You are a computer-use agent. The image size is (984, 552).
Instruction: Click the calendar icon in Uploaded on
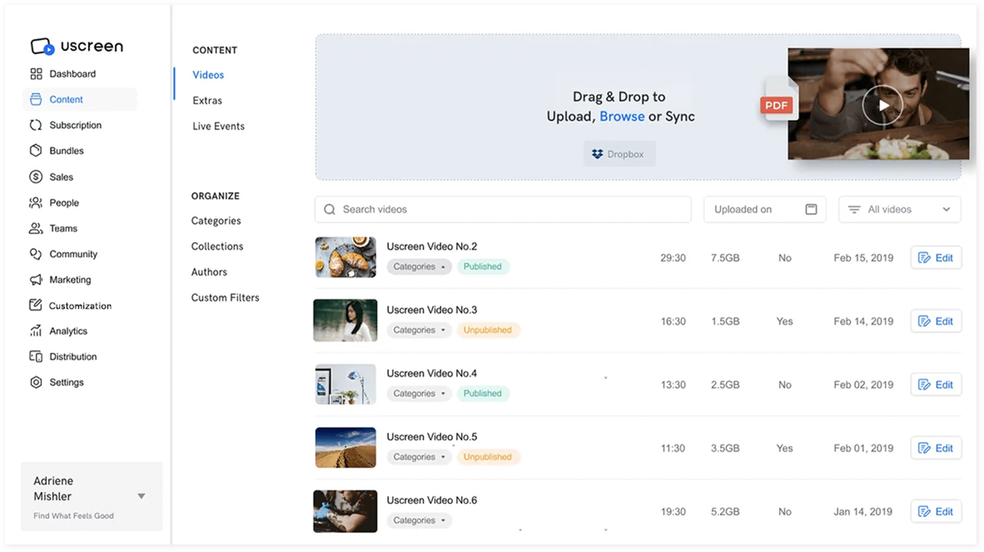point(811,209)
